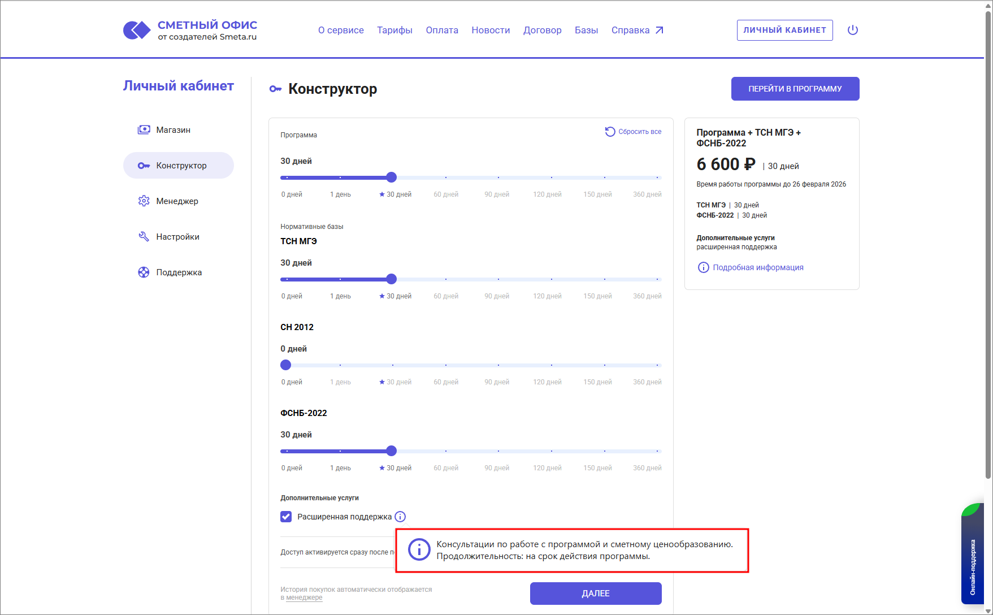Click the info icon beside Расширенная поддержка

tap(400, 517)
